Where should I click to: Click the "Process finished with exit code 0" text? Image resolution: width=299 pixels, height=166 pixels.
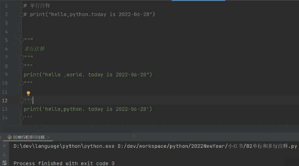tap(64, 163)
